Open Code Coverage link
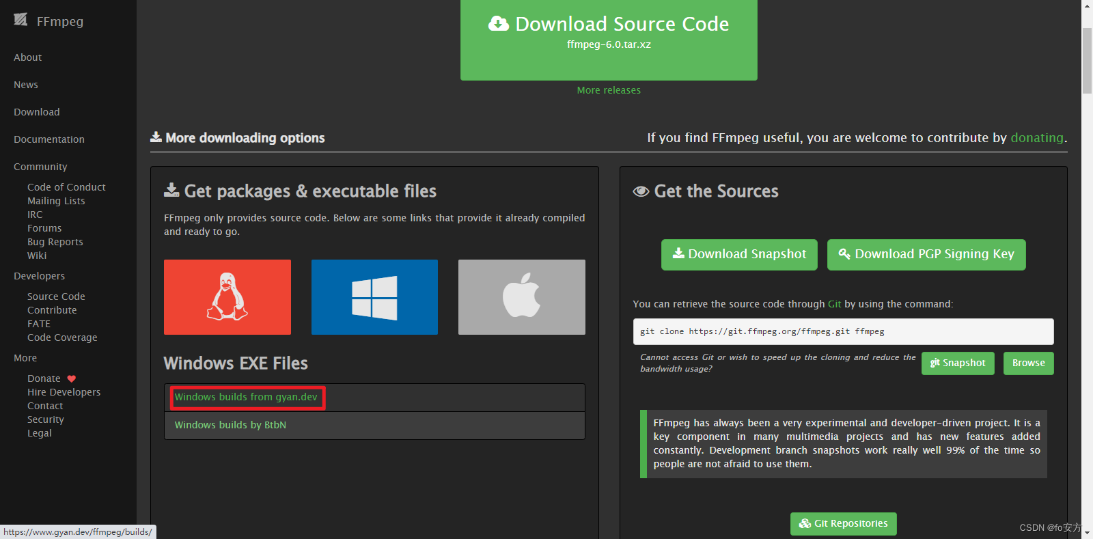This screenshot has width=1093, height=539. point(62,337)
